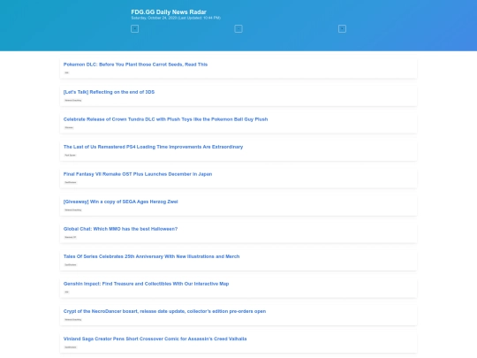Viewport: 477px width, 358px height.
Task: Click the source tag under Final Fantasy VII headline
Action: (x=71, y=182)
